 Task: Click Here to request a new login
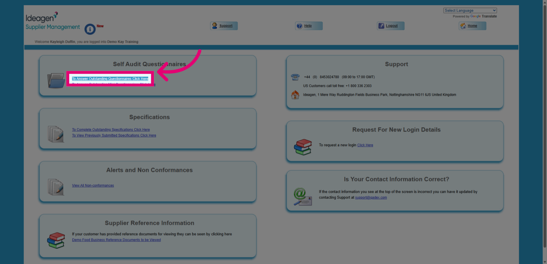(365, 145)
